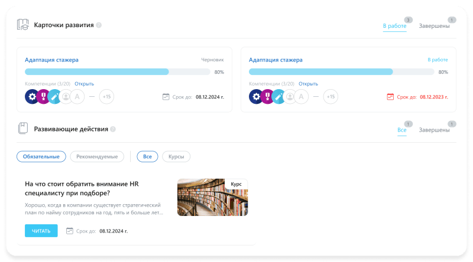Click the gear competency icon in the draft card
The width and height of the screenshot is (473, 262).
click(31, 97)
